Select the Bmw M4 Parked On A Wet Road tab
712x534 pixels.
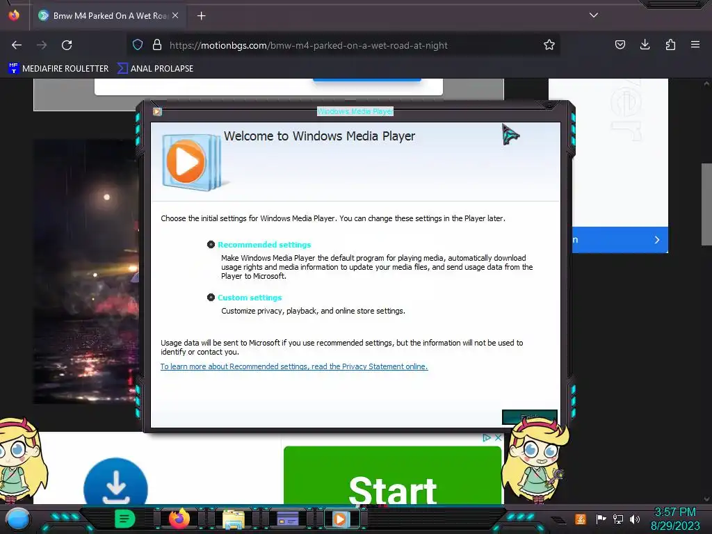pyautogui.click(x=108, y=15)
